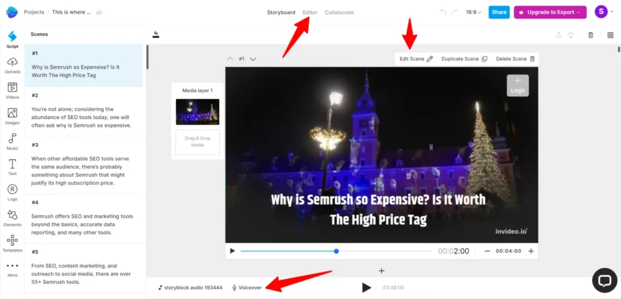Select the Images sidebar icon
This screenshot has height=299, width=621.
pos(12,116)
